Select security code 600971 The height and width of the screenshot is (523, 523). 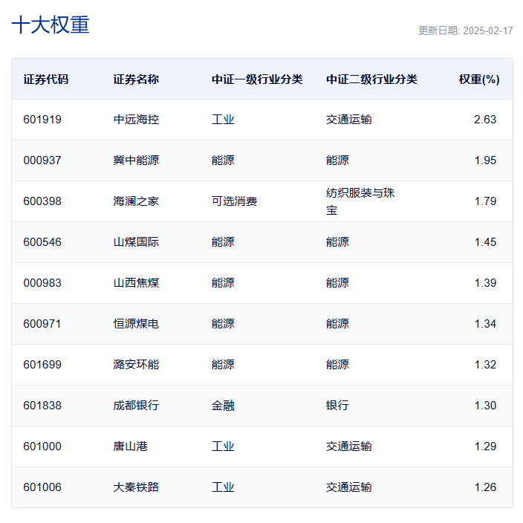tap(42, 324)
